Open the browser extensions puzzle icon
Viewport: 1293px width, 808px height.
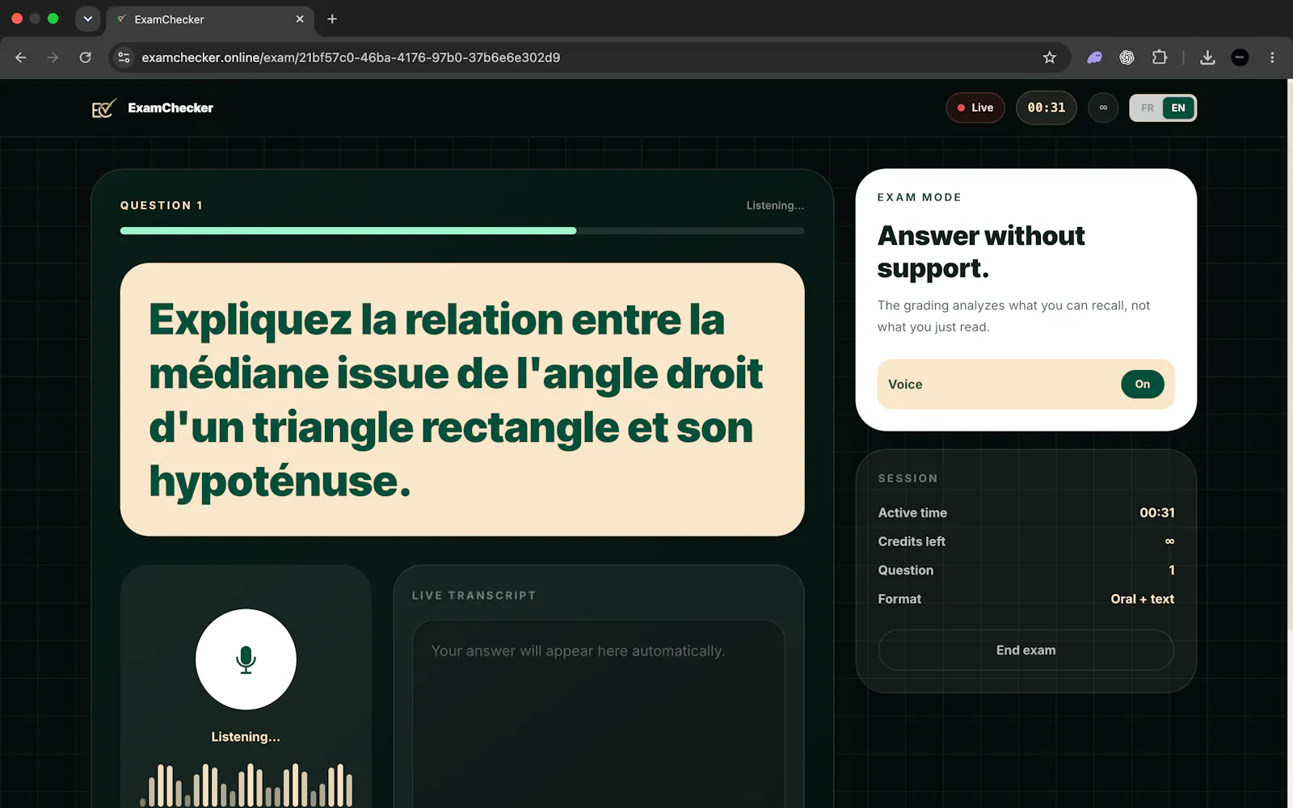coord(1160,57)
